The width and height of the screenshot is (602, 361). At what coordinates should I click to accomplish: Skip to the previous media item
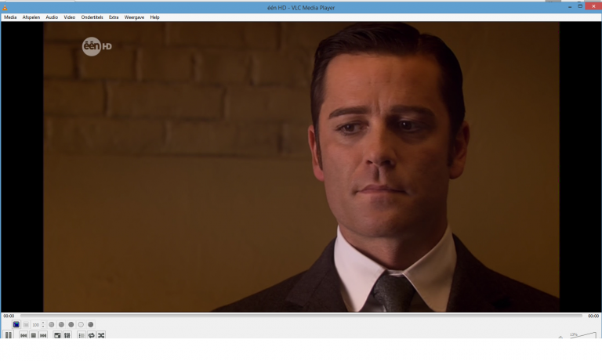point(24,335)
